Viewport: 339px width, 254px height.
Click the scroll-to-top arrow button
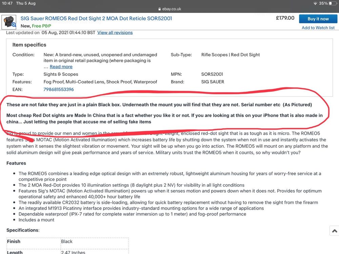pos(334,231)
